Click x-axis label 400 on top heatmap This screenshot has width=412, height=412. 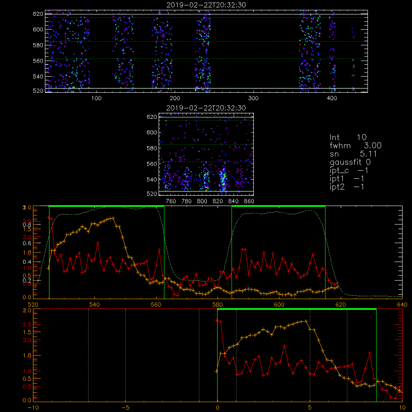coord(332,98)
